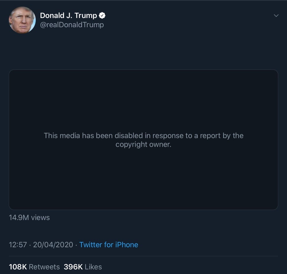
Task: Click the 396K like number
Action: pyautogui.click(x=73, y=267)
